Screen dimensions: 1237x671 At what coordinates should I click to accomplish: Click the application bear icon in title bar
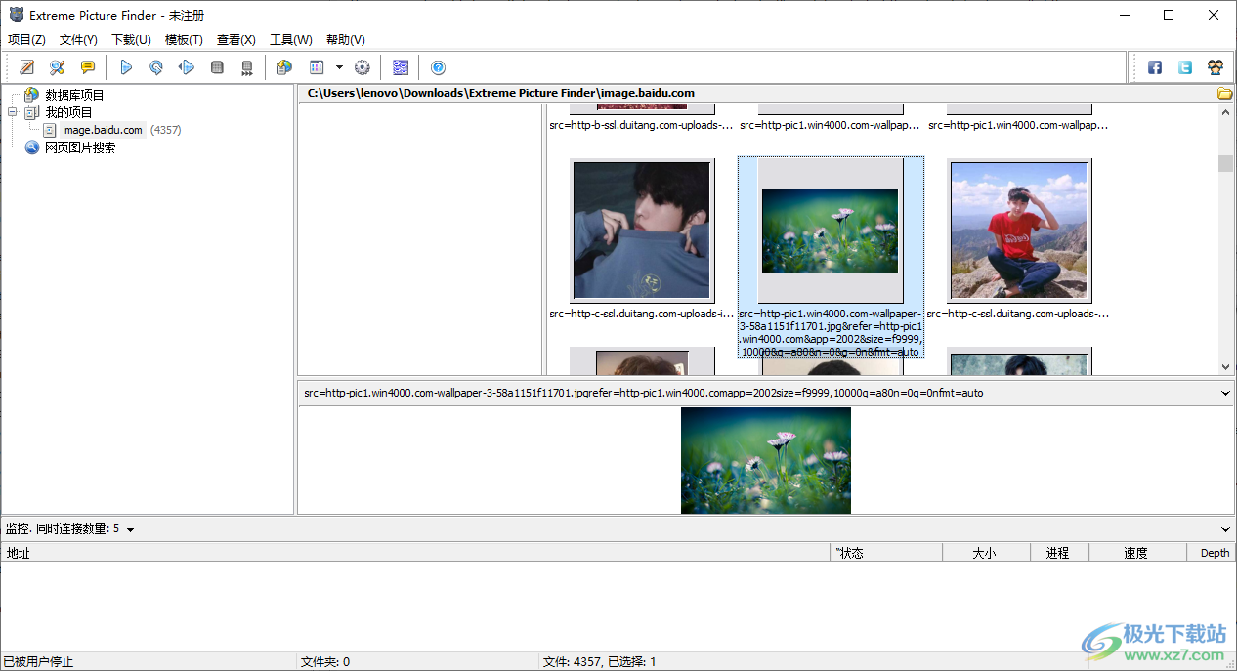(16, 15)
